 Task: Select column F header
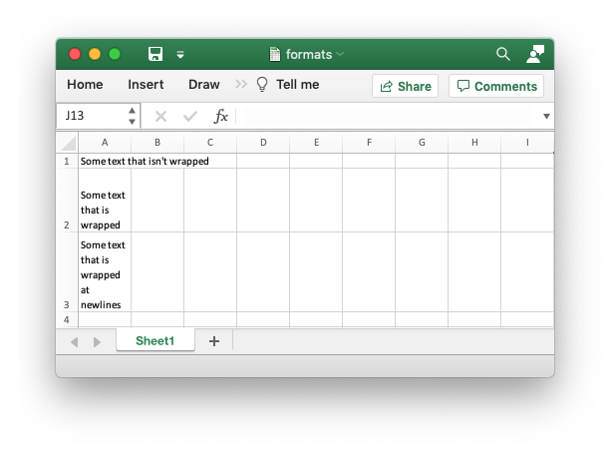pyautogui.click(x=369, y=143)
